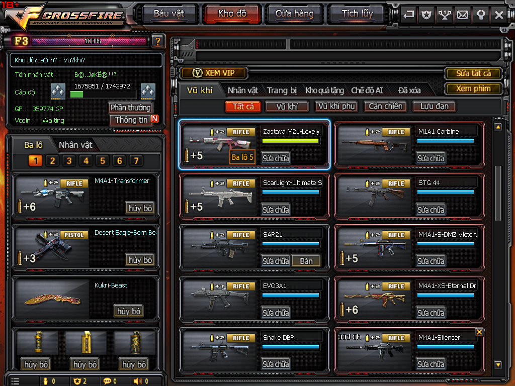The height and width of the screenshot is (386, 515).
Task: Click Bán button for SAR21
Action: (306, 261)
